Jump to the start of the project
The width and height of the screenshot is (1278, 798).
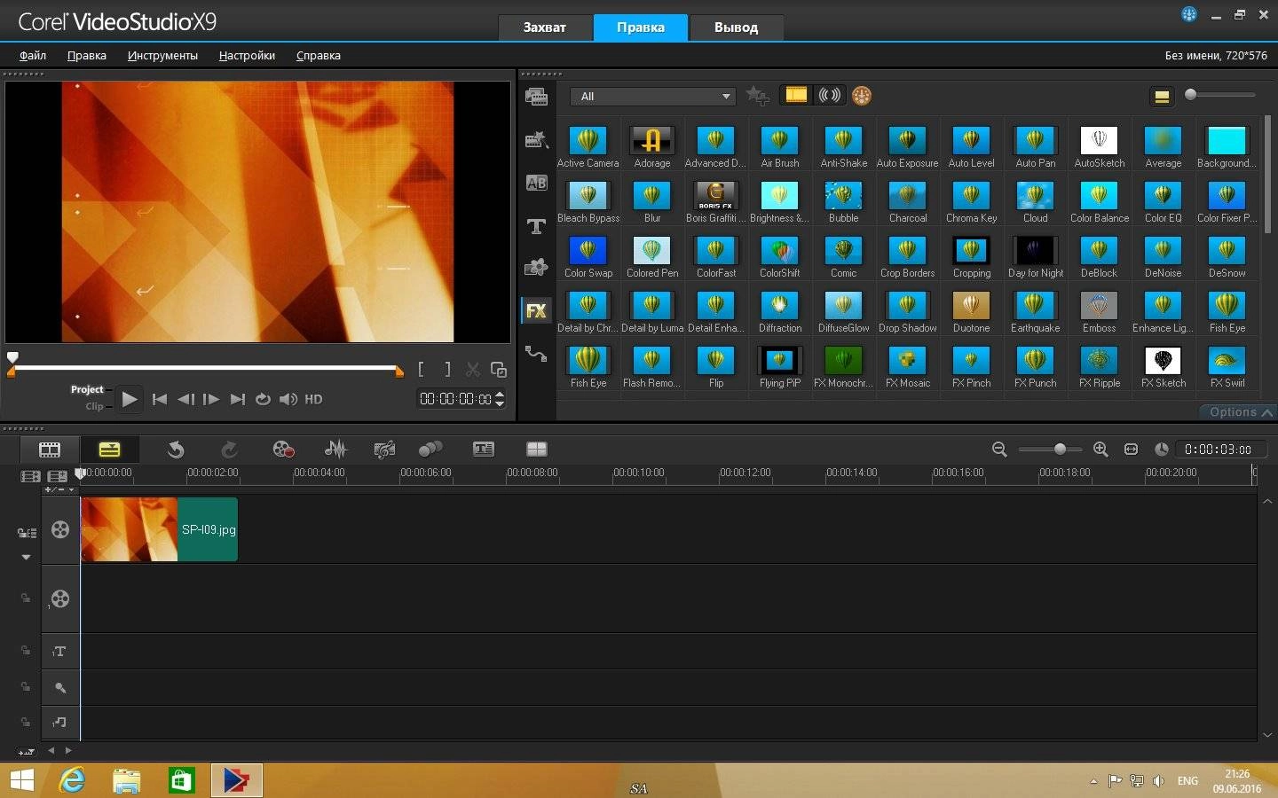pos(160,399)
